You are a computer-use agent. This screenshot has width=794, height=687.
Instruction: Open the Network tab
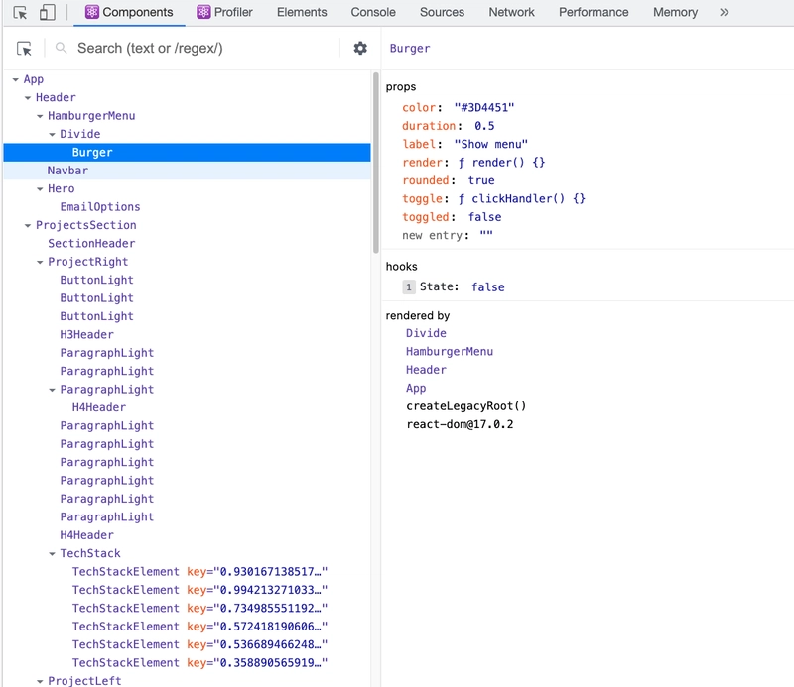click(511, 12)
